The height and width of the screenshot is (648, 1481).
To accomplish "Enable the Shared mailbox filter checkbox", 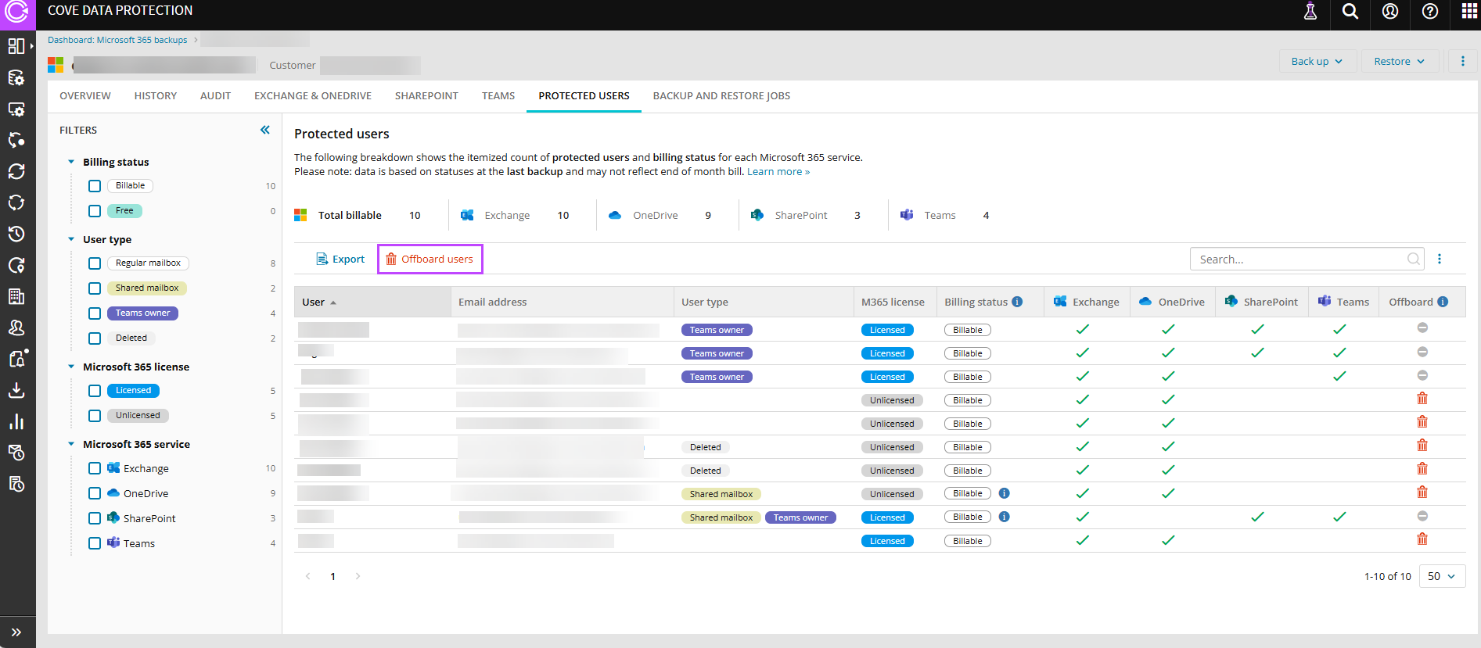I will [95, 288].
